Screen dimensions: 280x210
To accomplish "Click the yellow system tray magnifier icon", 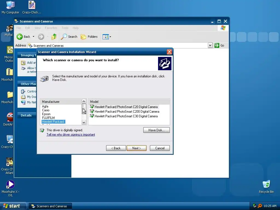I will [260, 206].
